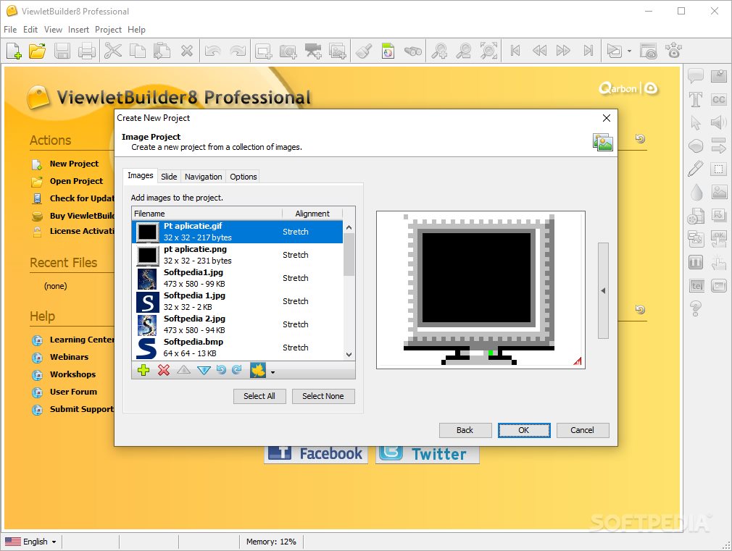This screenshot has width=732, height=551.
Task: Select the pencil draw tool in sidebar
Action: 696,169
